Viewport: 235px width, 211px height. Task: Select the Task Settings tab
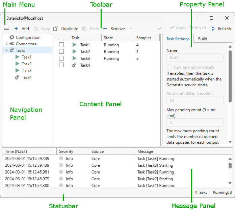[178, 39]
